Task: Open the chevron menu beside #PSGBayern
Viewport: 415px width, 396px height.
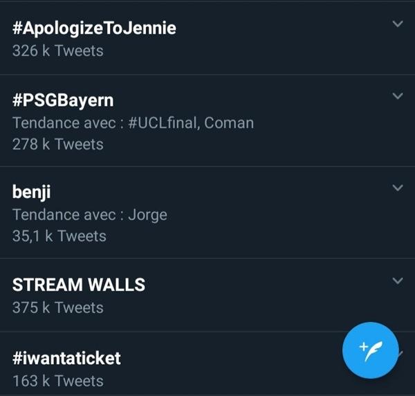Action: tap(397, 96)
